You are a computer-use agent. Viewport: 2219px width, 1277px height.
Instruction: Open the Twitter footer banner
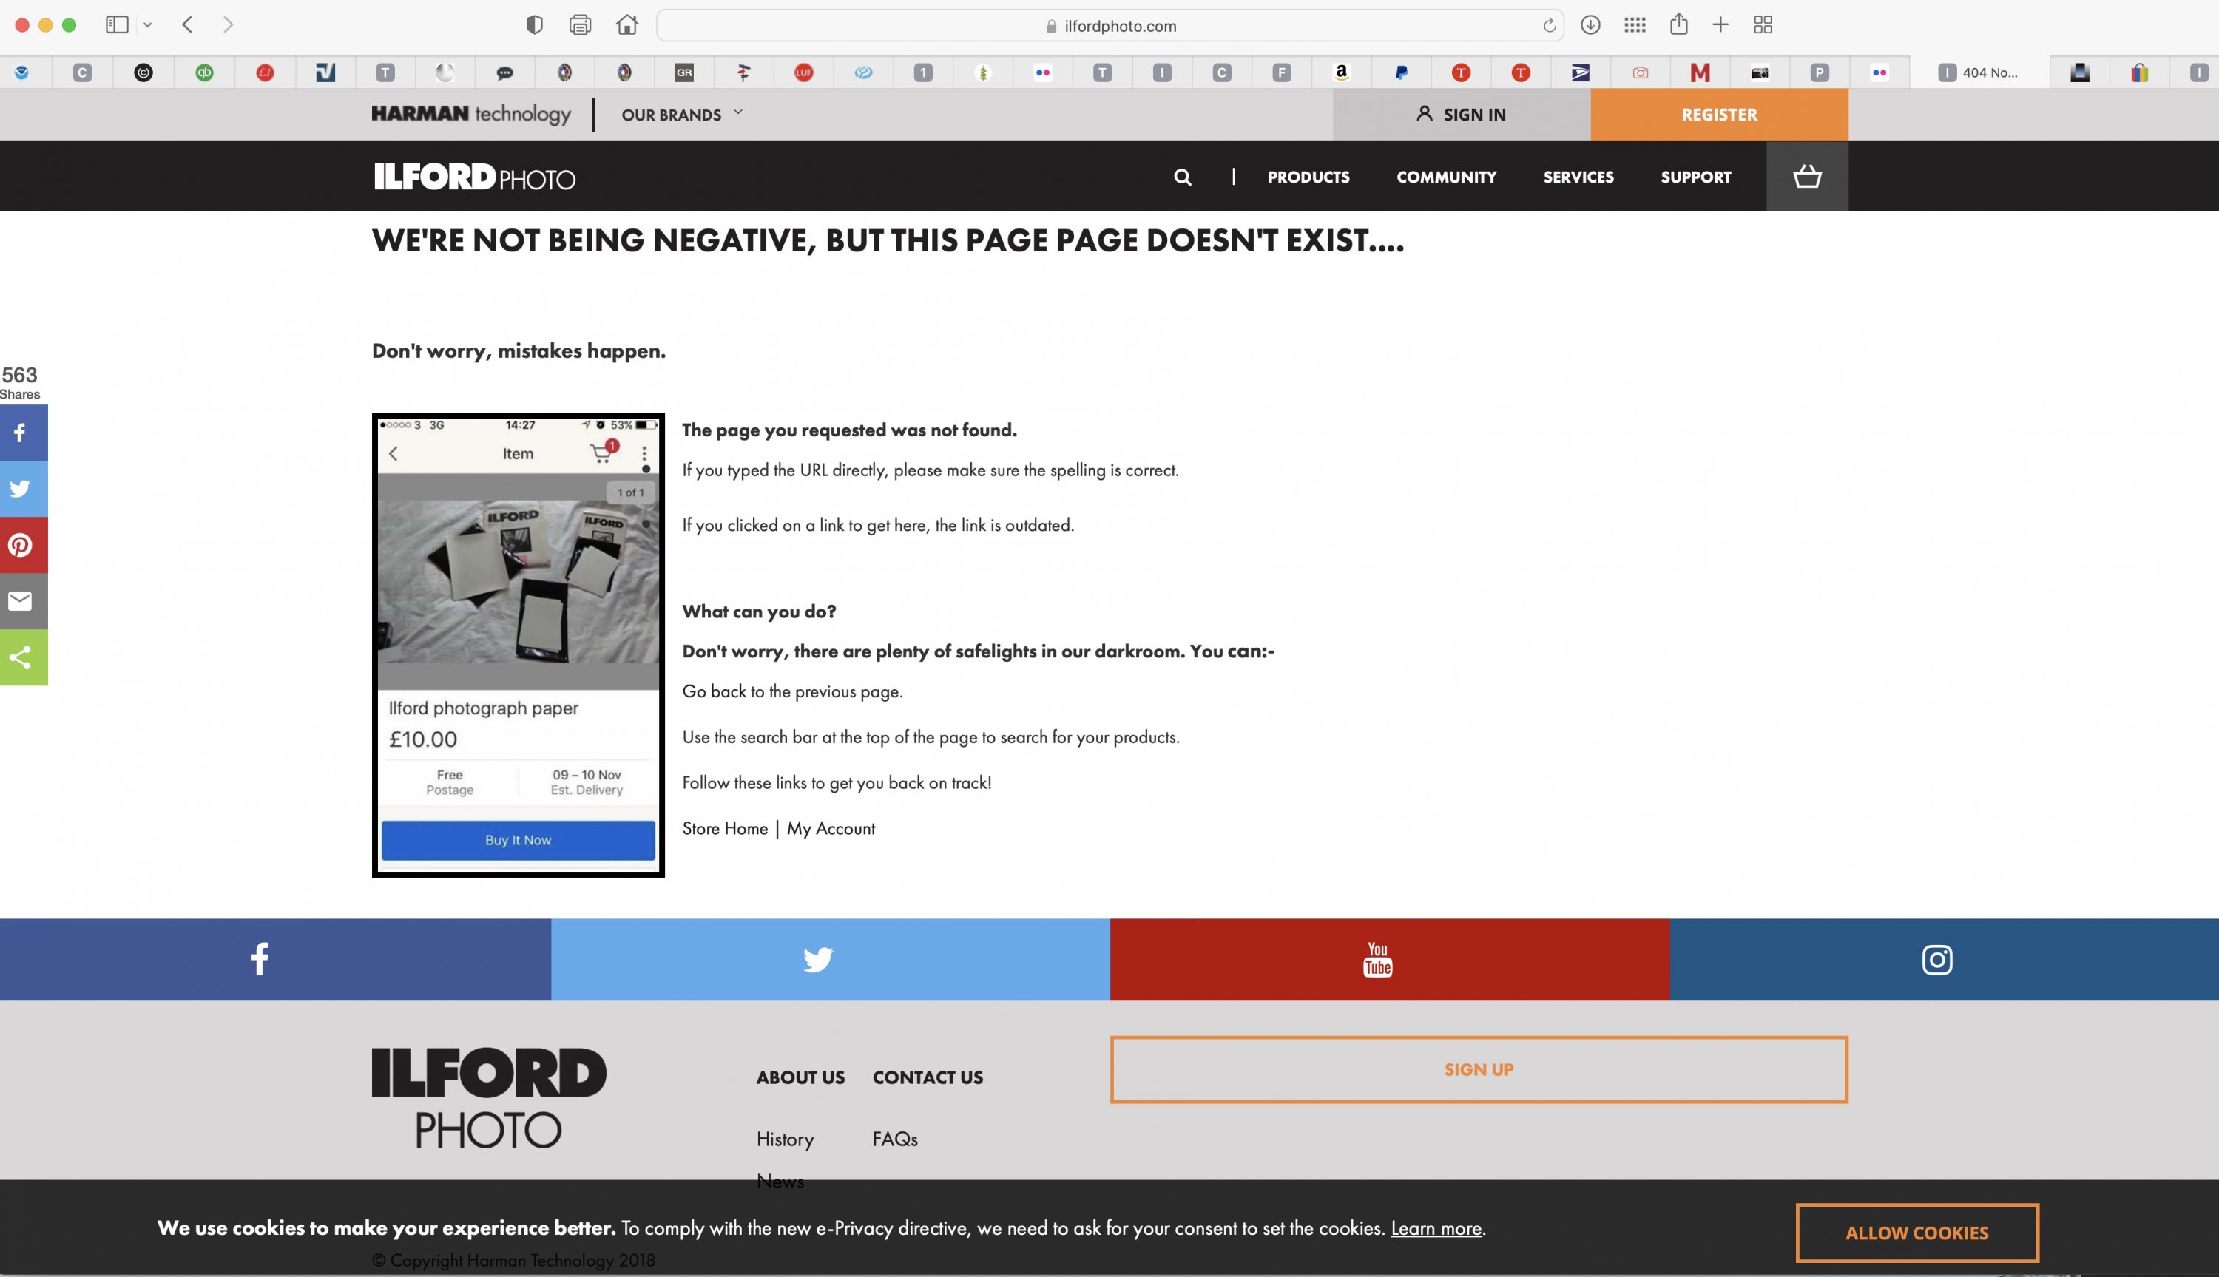[831, 960]
